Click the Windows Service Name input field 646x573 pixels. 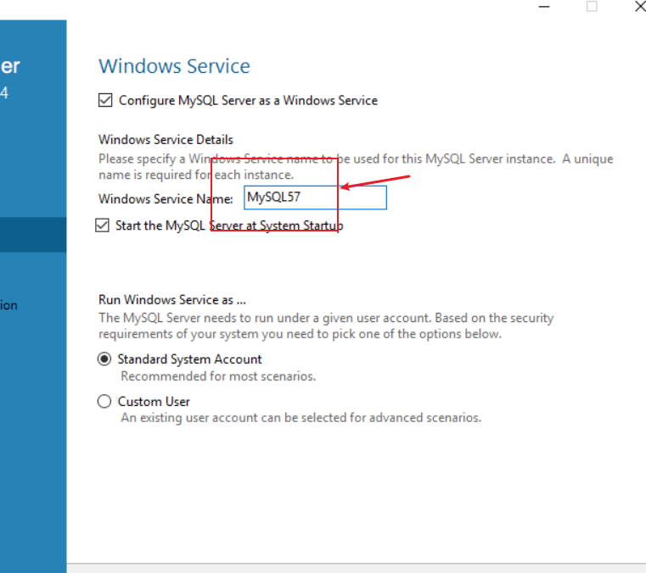[315, 197]
